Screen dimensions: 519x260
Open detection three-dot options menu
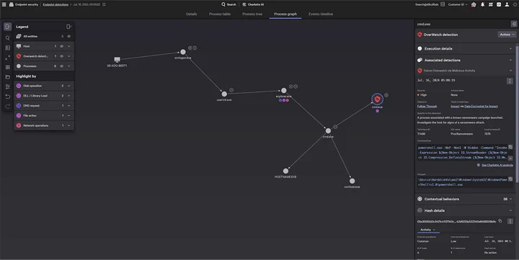[510, 81]
